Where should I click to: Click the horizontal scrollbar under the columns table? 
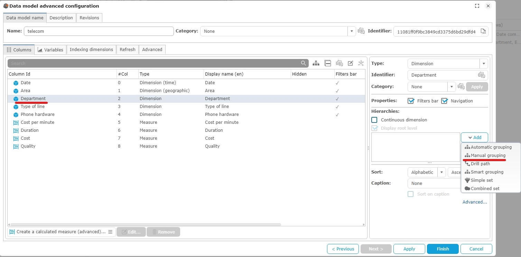[145, 225]
